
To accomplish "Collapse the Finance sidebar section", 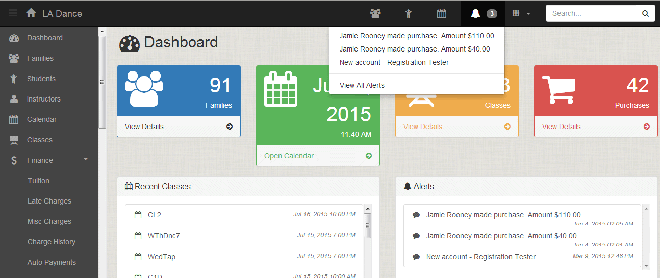I will click(86, 160).
